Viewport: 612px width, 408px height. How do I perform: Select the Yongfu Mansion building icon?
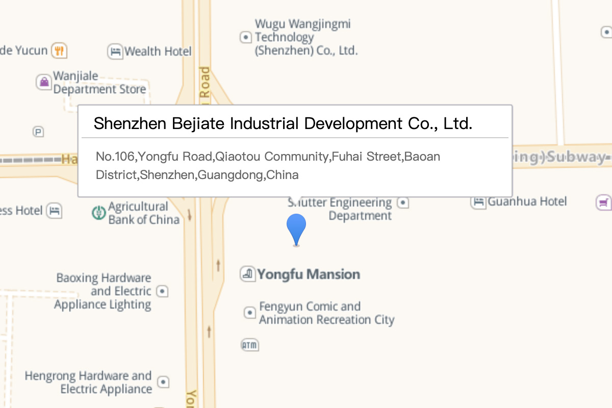247,274
